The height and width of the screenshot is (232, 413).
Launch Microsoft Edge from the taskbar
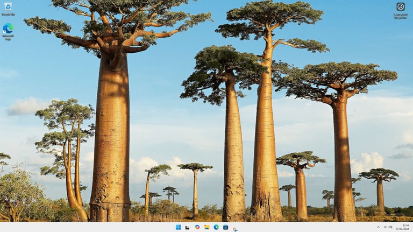[216, 227]
